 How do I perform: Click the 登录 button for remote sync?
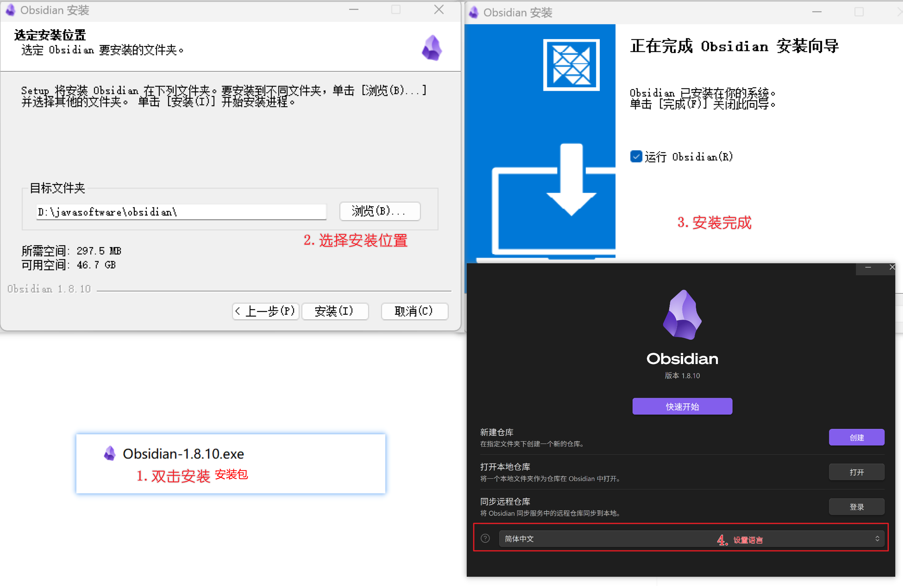click(856, 507)
